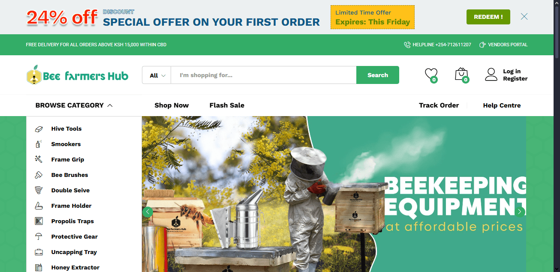Open the wishlist heart icon
Image resolution: width=560 pixels, height=272 pixels.
(x=431, y=75)
